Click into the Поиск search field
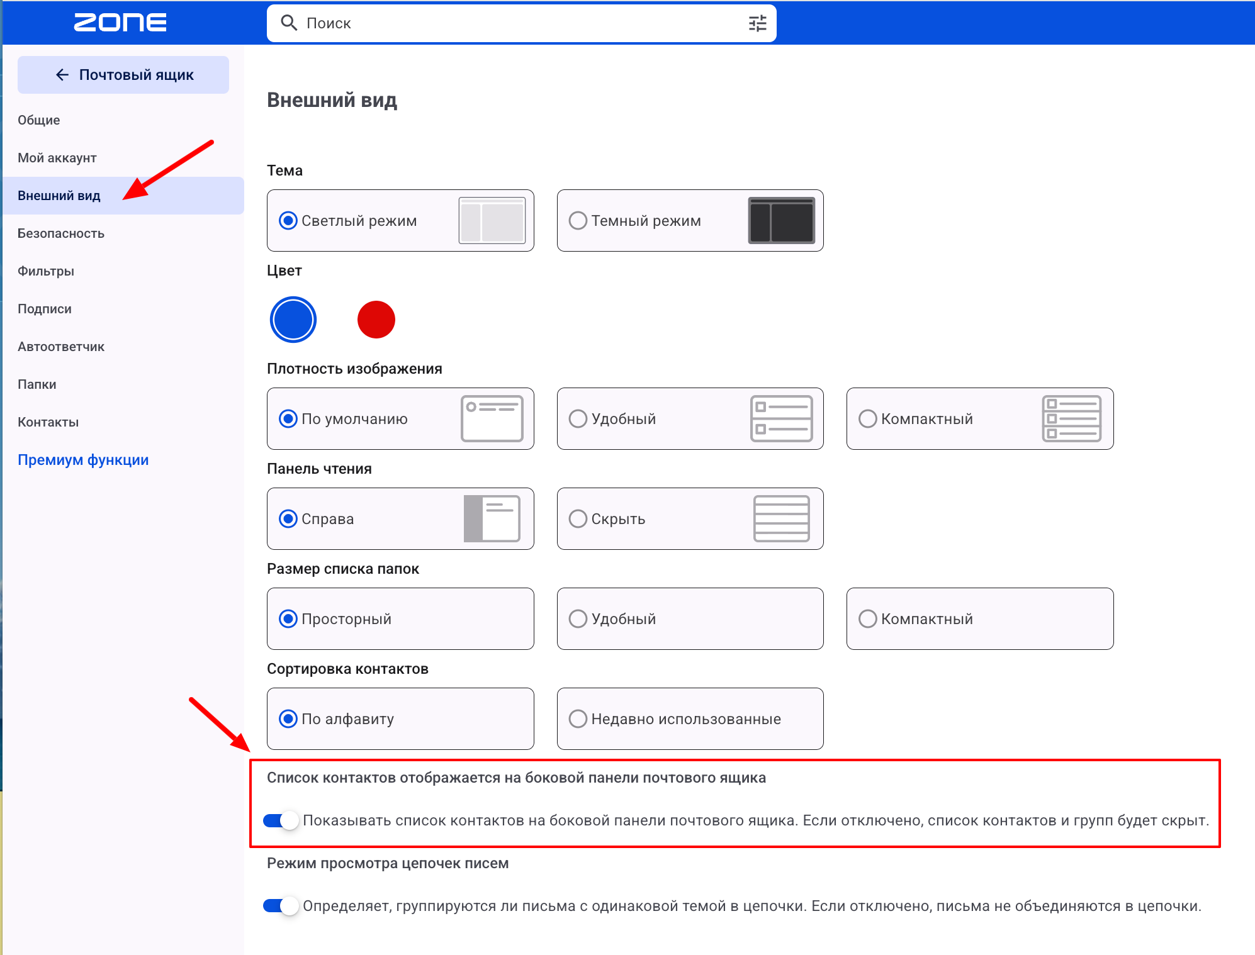The height and width of the screenshot is (955, 1255). (522, 23)
